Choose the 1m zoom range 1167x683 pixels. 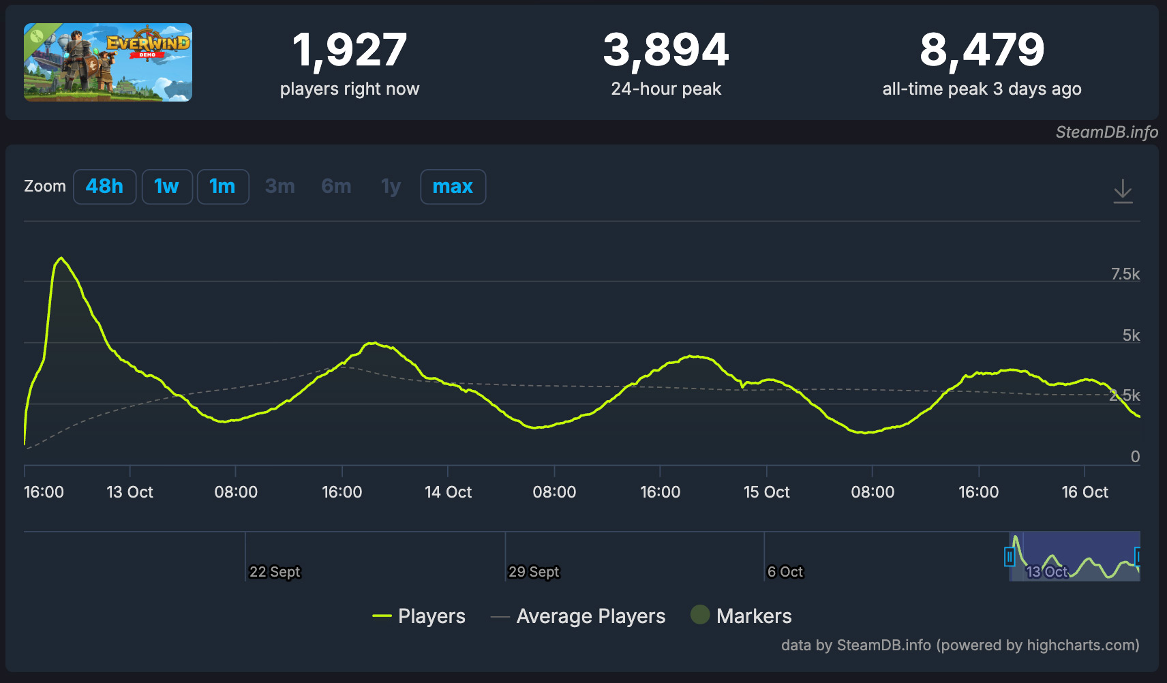click(x=222, y=186)
